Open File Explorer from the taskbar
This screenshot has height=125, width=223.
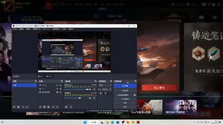107,122
